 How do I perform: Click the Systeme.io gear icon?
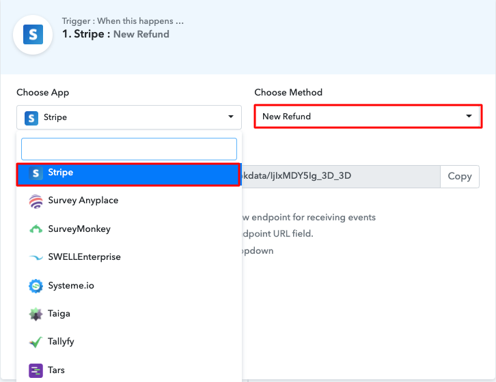click(x=36, y=286)
